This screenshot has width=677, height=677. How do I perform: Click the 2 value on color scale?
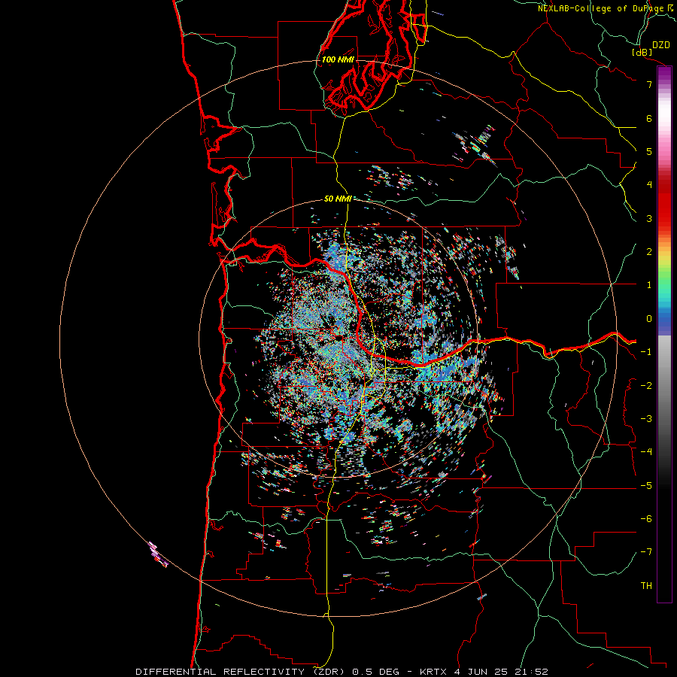(649, 252)
